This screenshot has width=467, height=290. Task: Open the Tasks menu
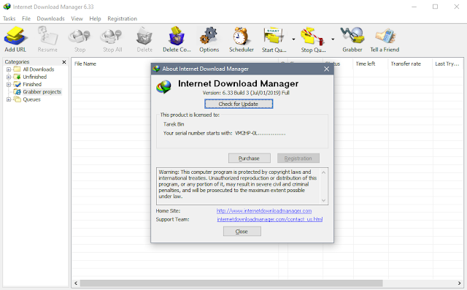point(9,18)
